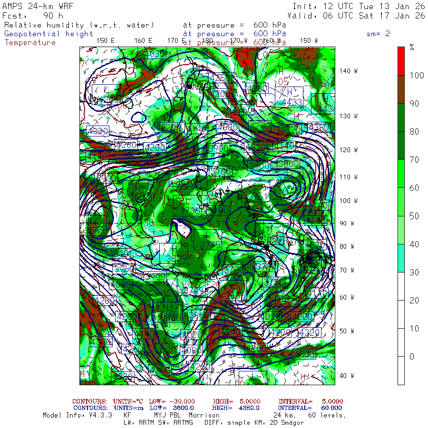Click the '%' unit label above color bar
The width and height of the screenshot is (428, 428).
click(412, 48)
